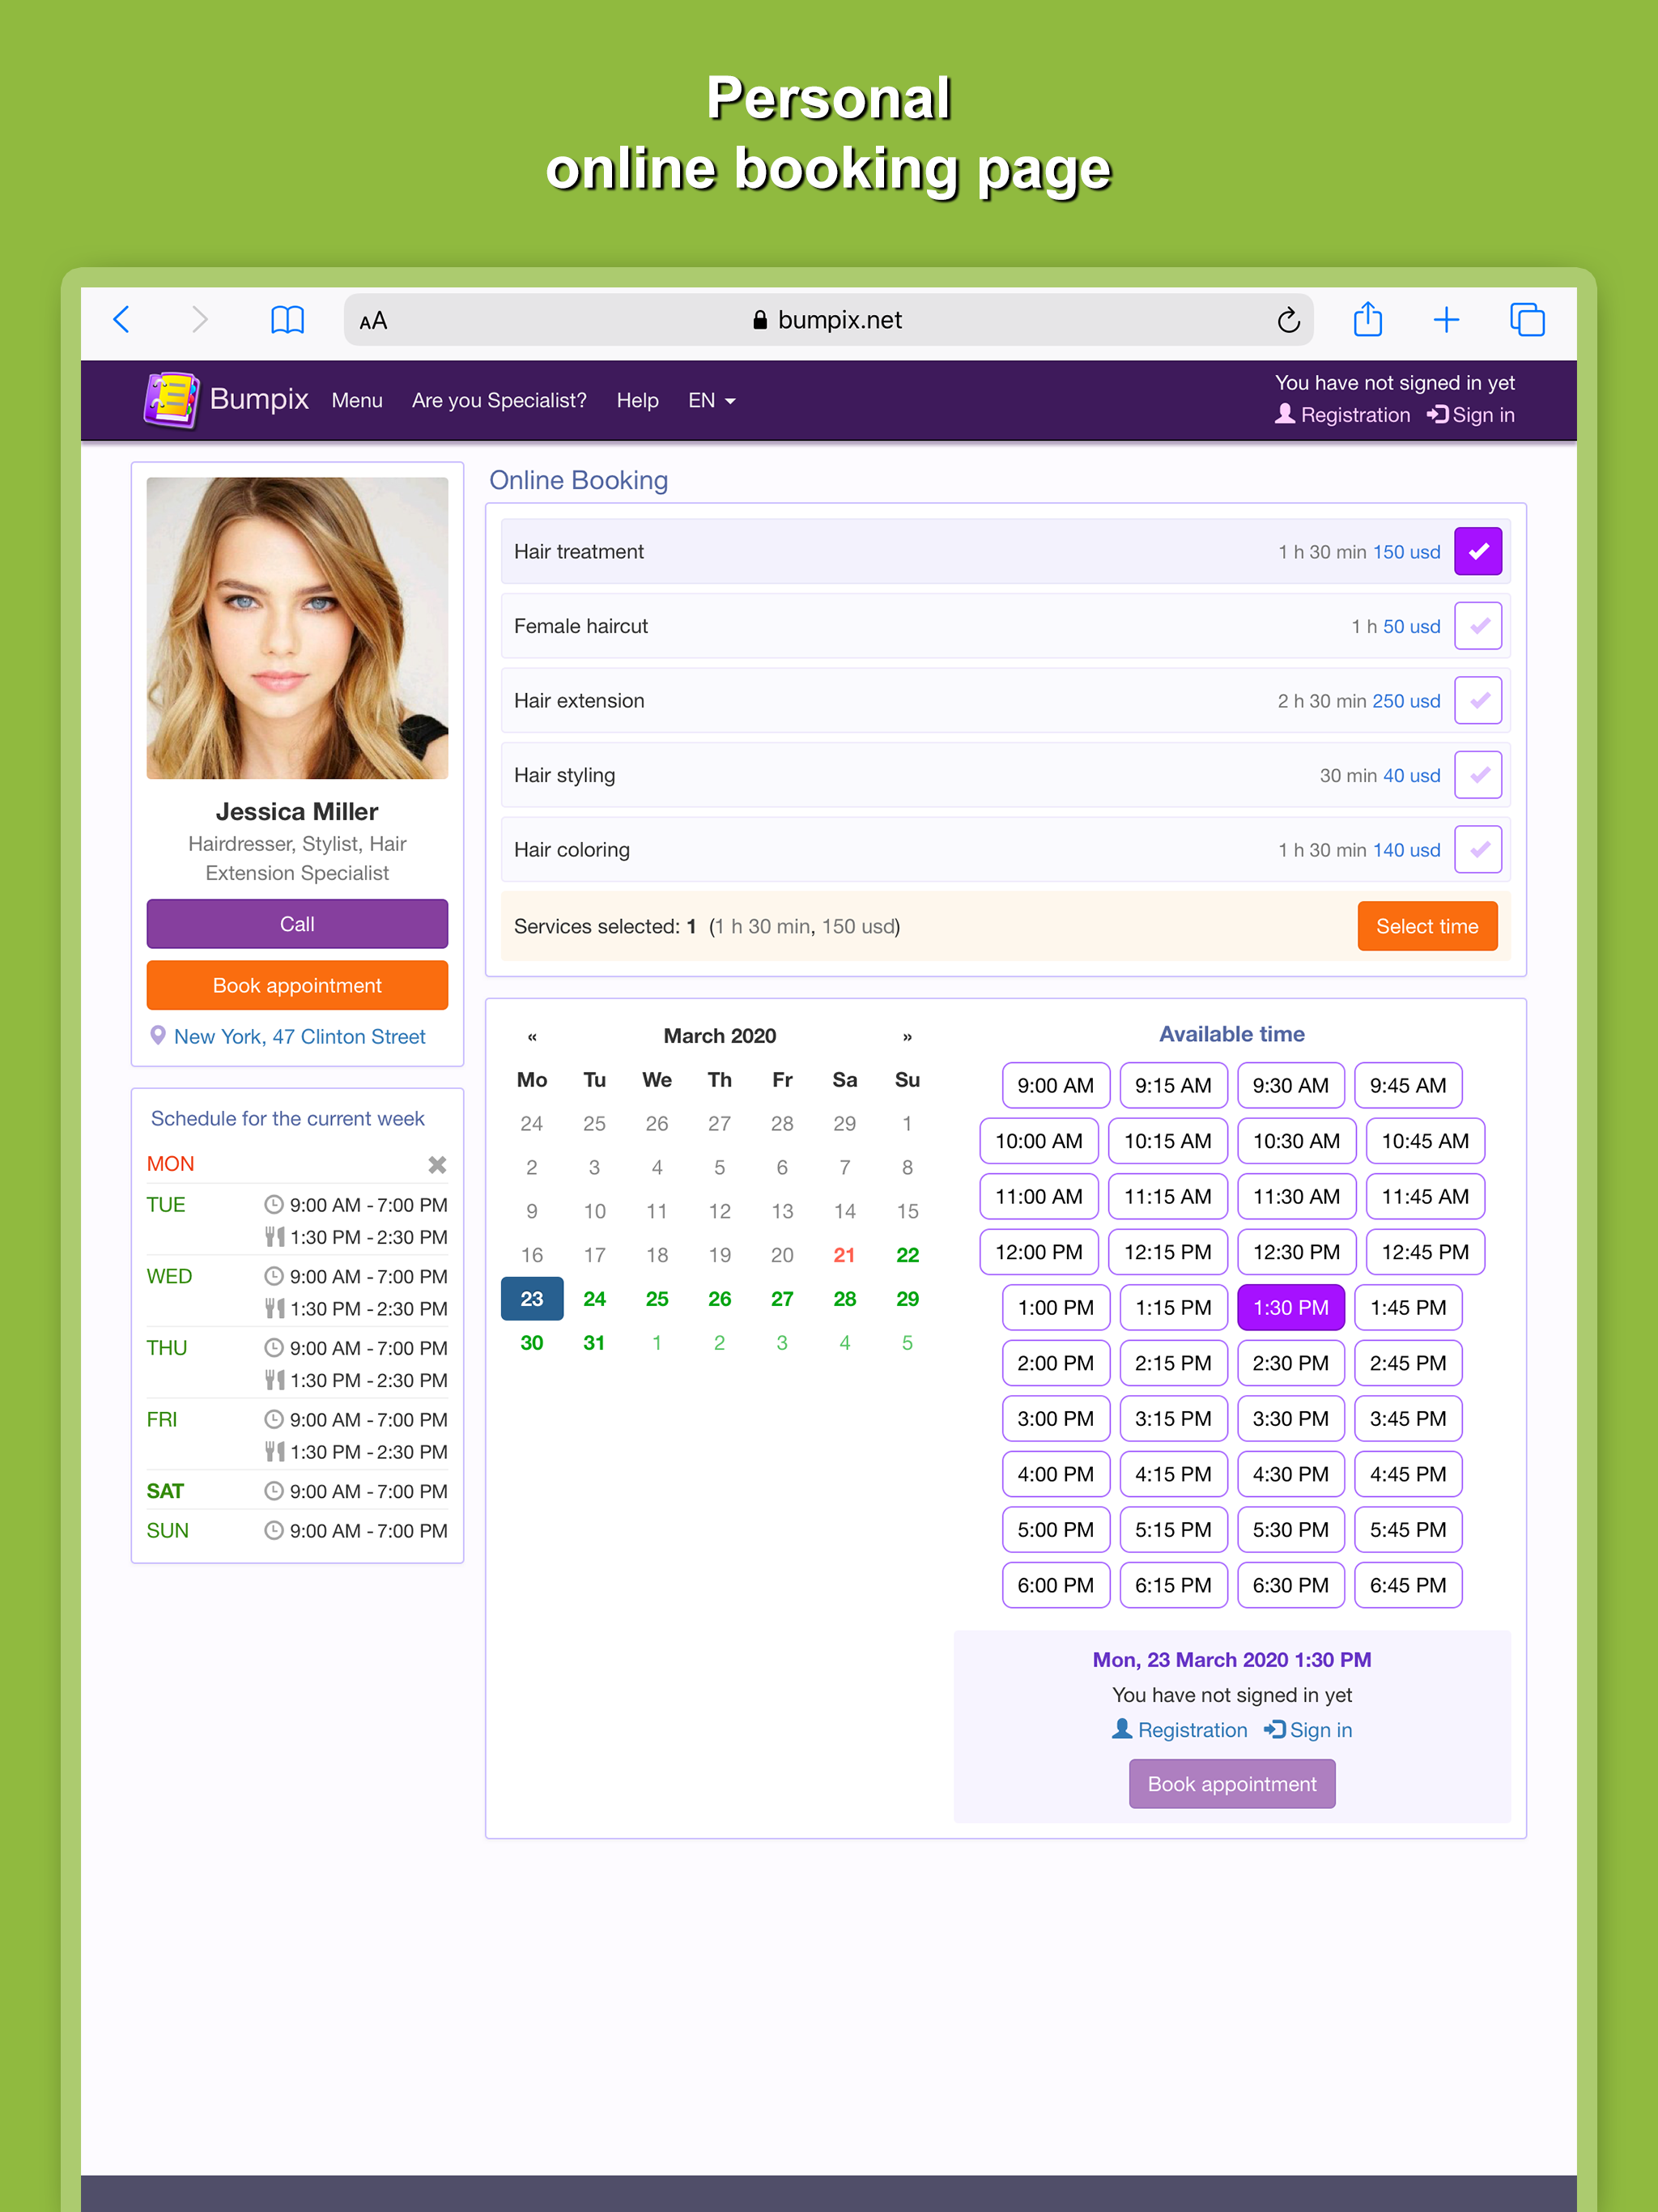Viewport: 1658px width, 2212px height.
Task: Select the 2:30 PM time slot
Action: pyautogui.click(x=1290, y=1363)
